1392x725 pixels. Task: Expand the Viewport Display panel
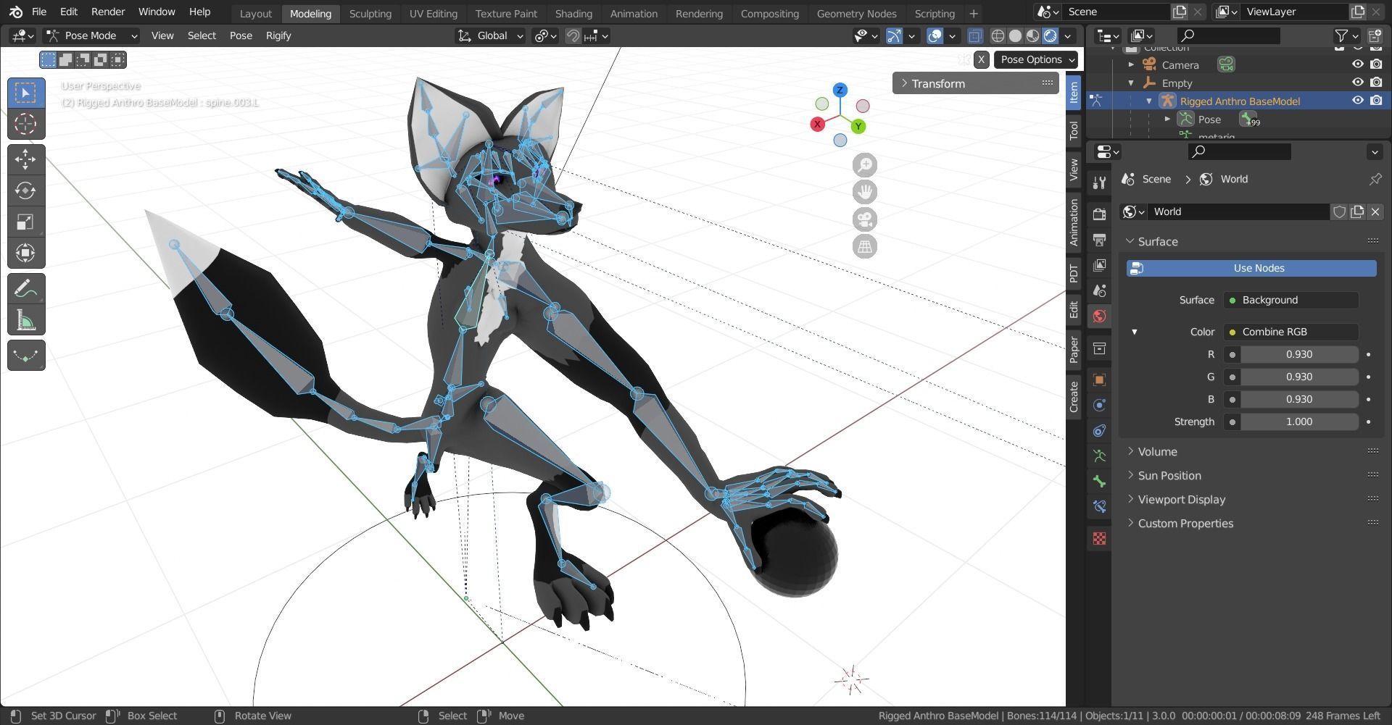coord(1181,499)
